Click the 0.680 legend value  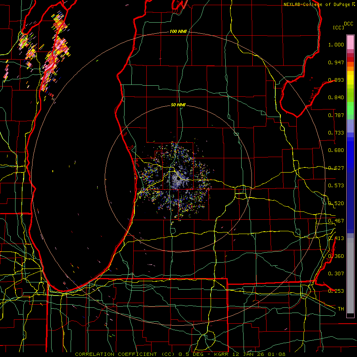click(x=336, y=150)
